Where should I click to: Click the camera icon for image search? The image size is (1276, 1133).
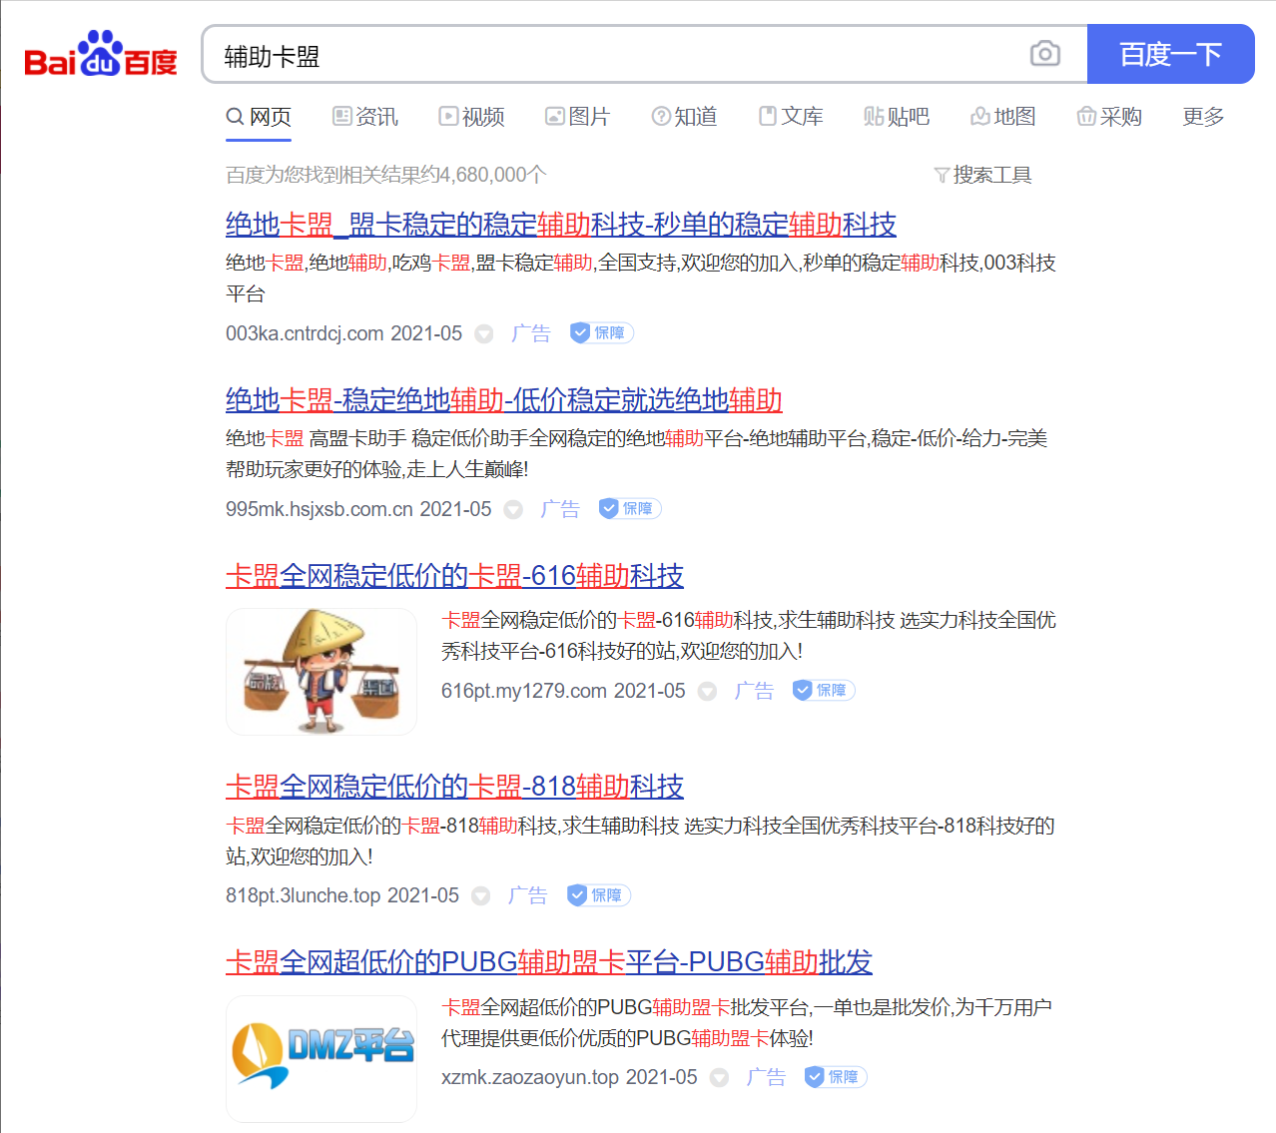1044,54
